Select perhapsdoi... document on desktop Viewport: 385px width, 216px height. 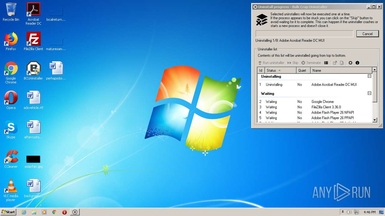[56, 71]
